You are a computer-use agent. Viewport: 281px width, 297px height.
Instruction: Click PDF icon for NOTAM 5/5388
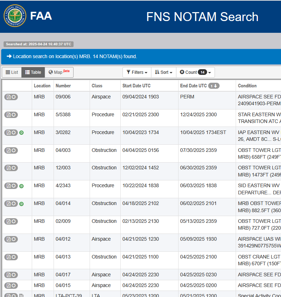pyautogui.click(x=8, y=115)
